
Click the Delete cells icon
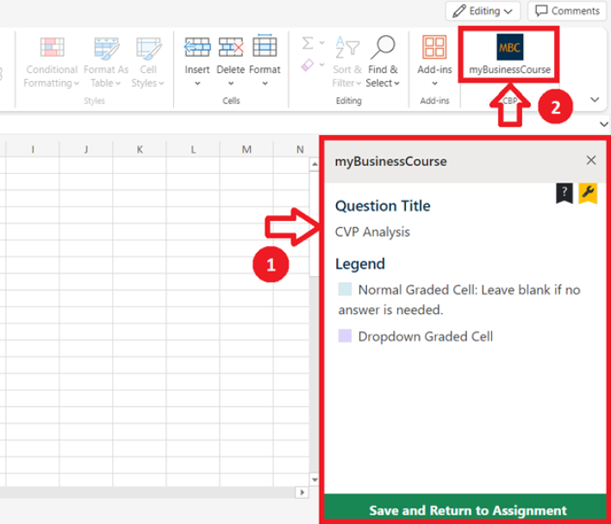231,47
